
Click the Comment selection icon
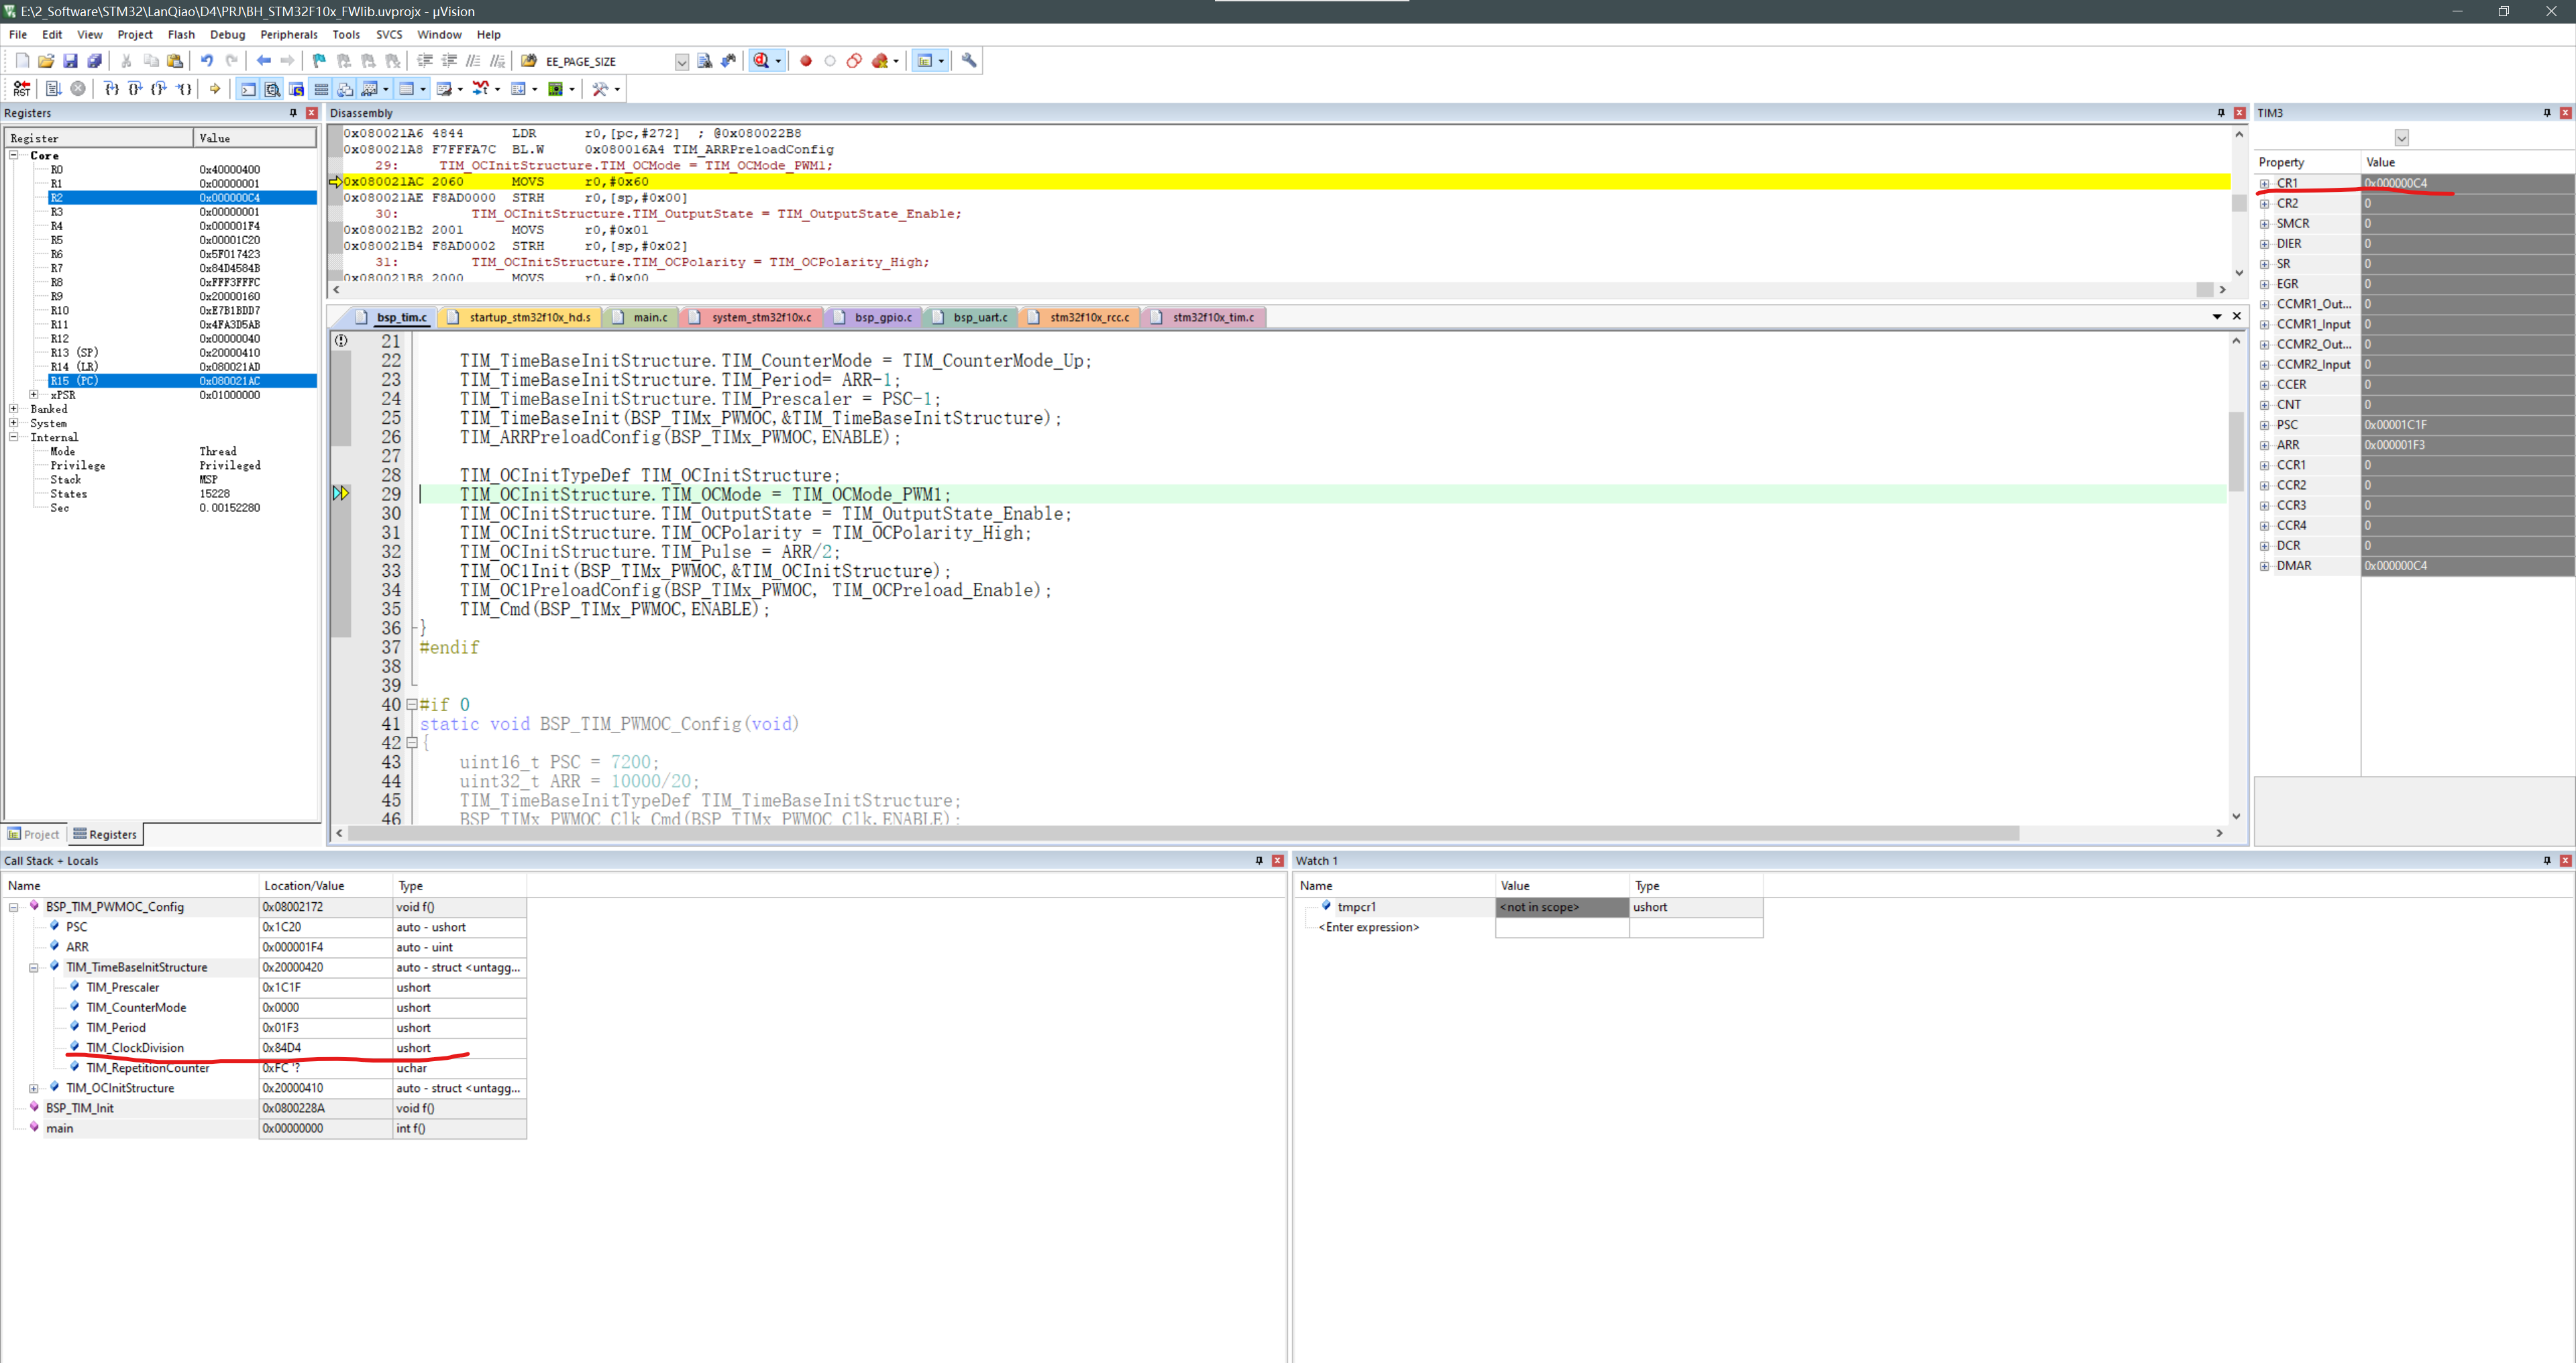(x=473, y=61)
